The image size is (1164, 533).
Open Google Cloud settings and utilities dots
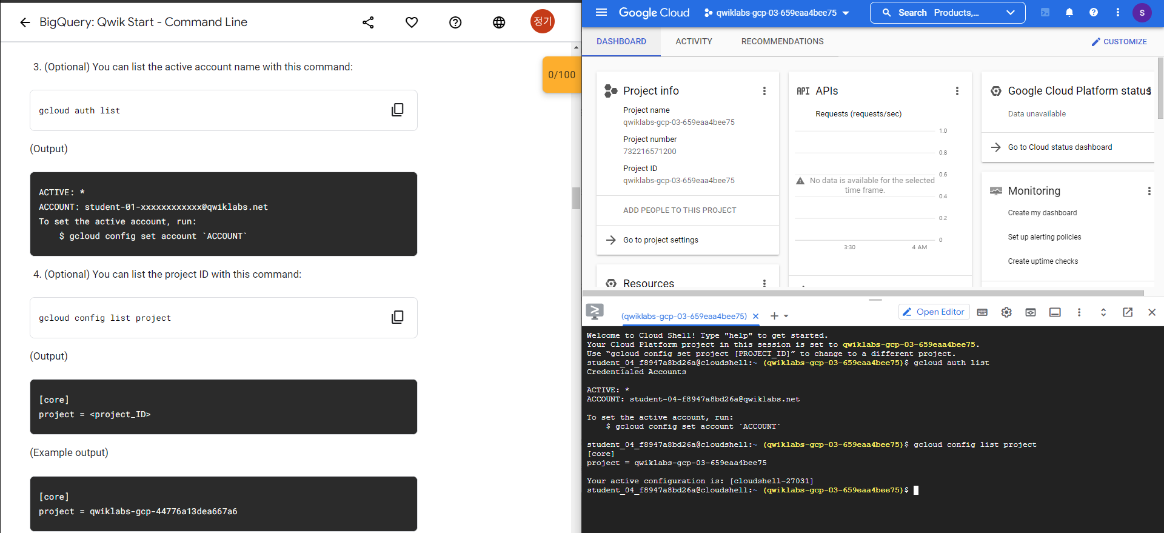(x=1118, y=12)
